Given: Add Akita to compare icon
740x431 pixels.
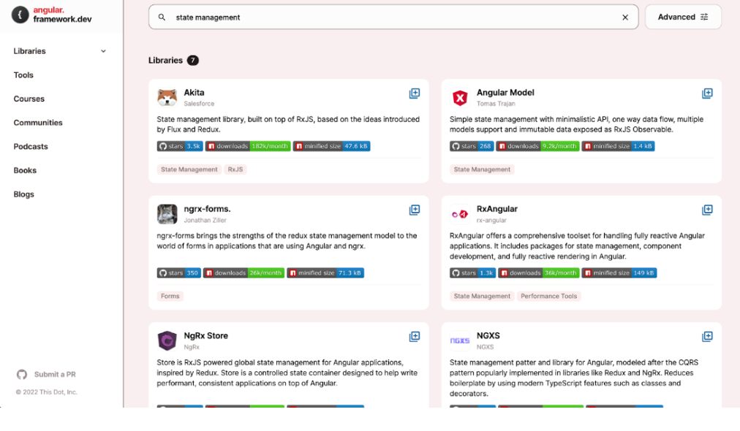Looking at the screenshot, I should tap(415, 94).
